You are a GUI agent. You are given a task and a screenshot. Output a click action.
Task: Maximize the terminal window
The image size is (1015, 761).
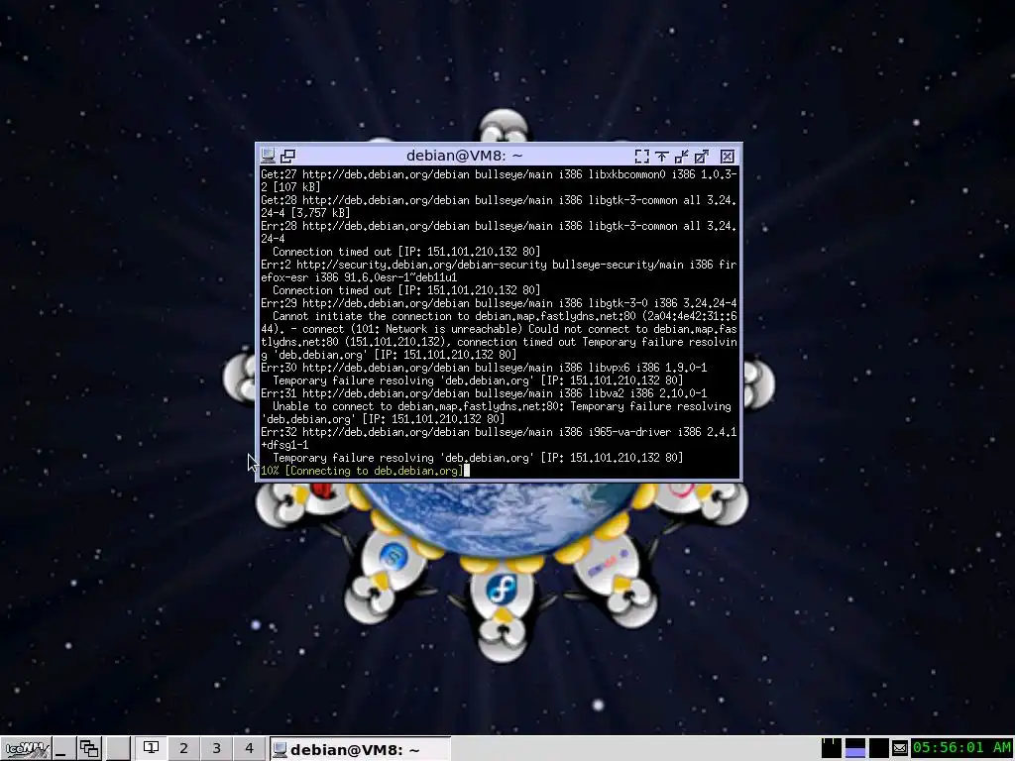(702, 156)
